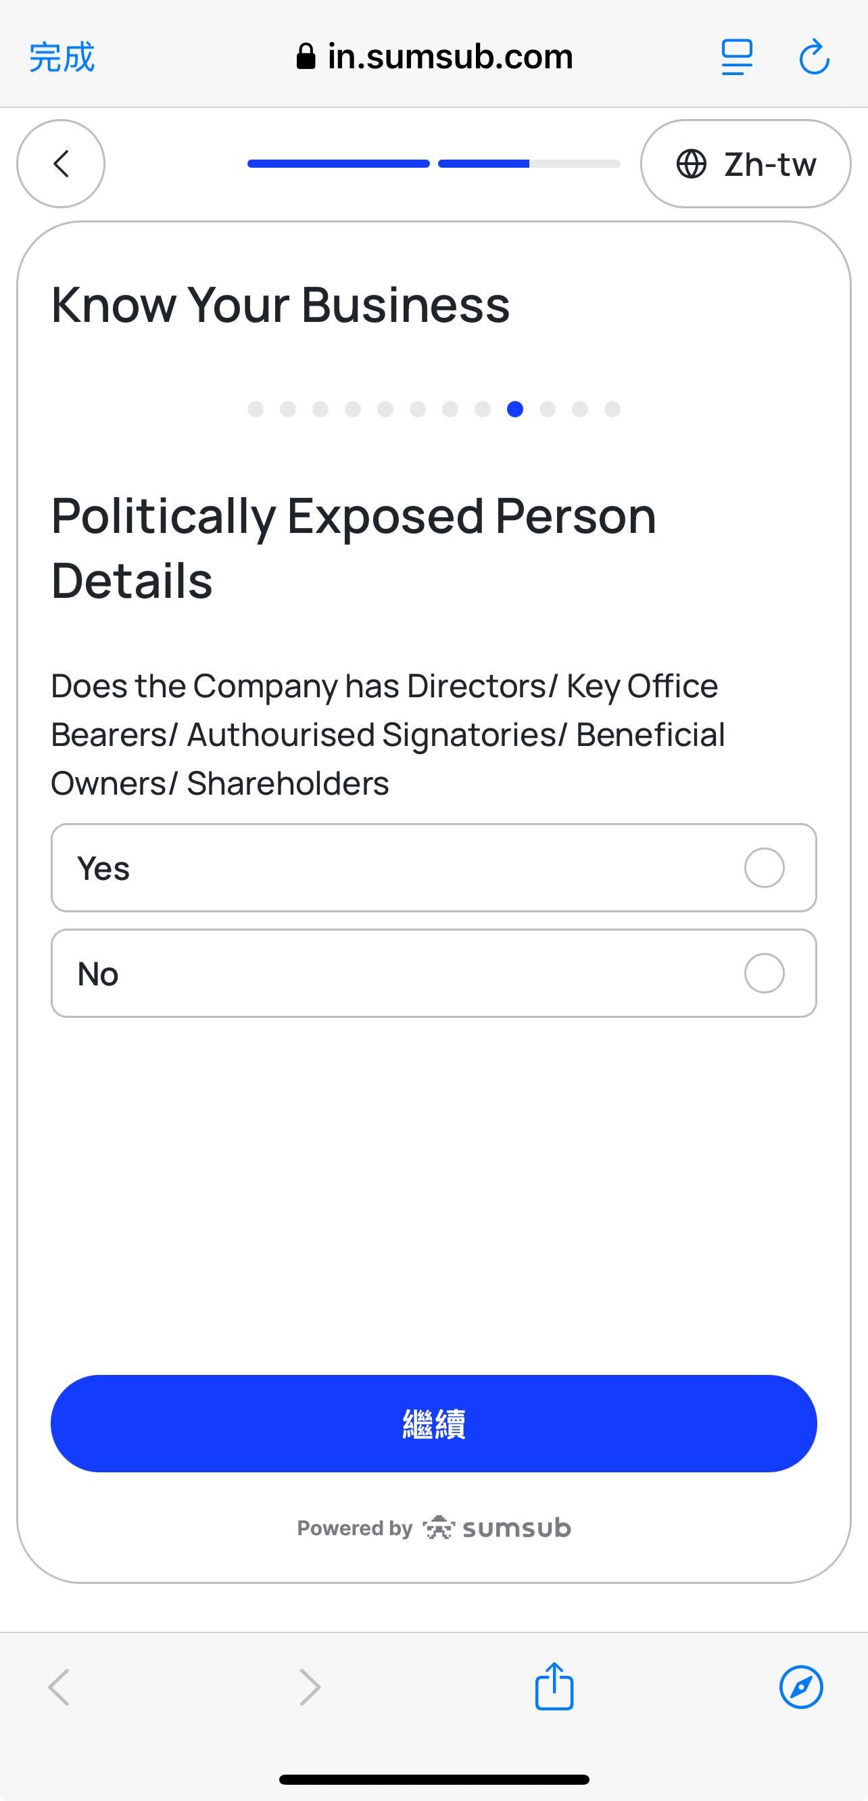
Task: Tap the Safari reader view icon
Action: pos(737,57)
